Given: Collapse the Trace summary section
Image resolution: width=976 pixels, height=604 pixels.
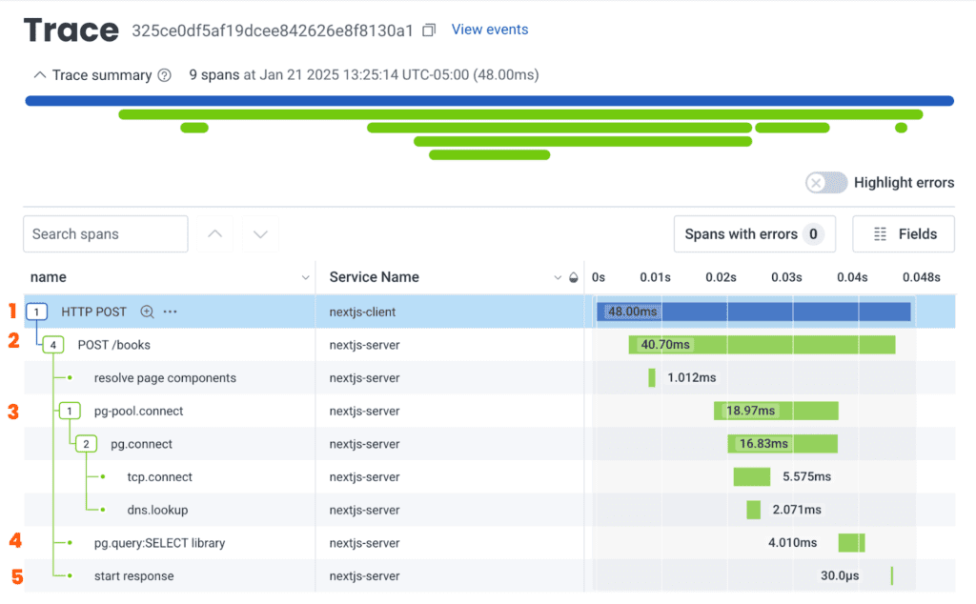Looking at the screenshot, I should pos(39,75).
